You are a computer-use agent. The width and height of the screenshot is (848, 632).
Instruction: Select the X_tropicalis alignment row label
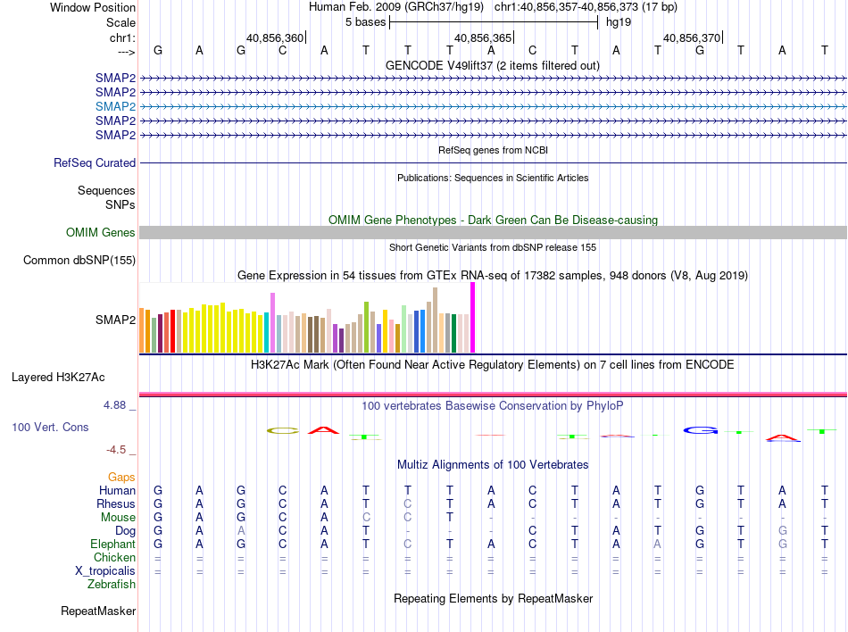105,571
